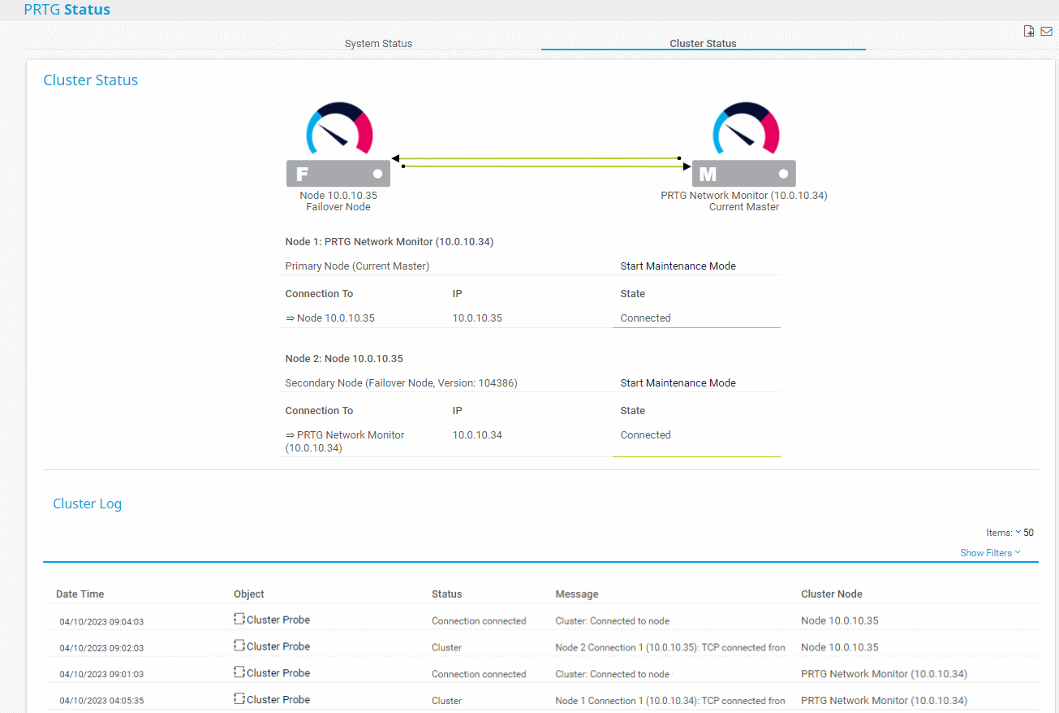Click the add ticket page icon
Screen dimensions: 1059x713
[1029, 32]
